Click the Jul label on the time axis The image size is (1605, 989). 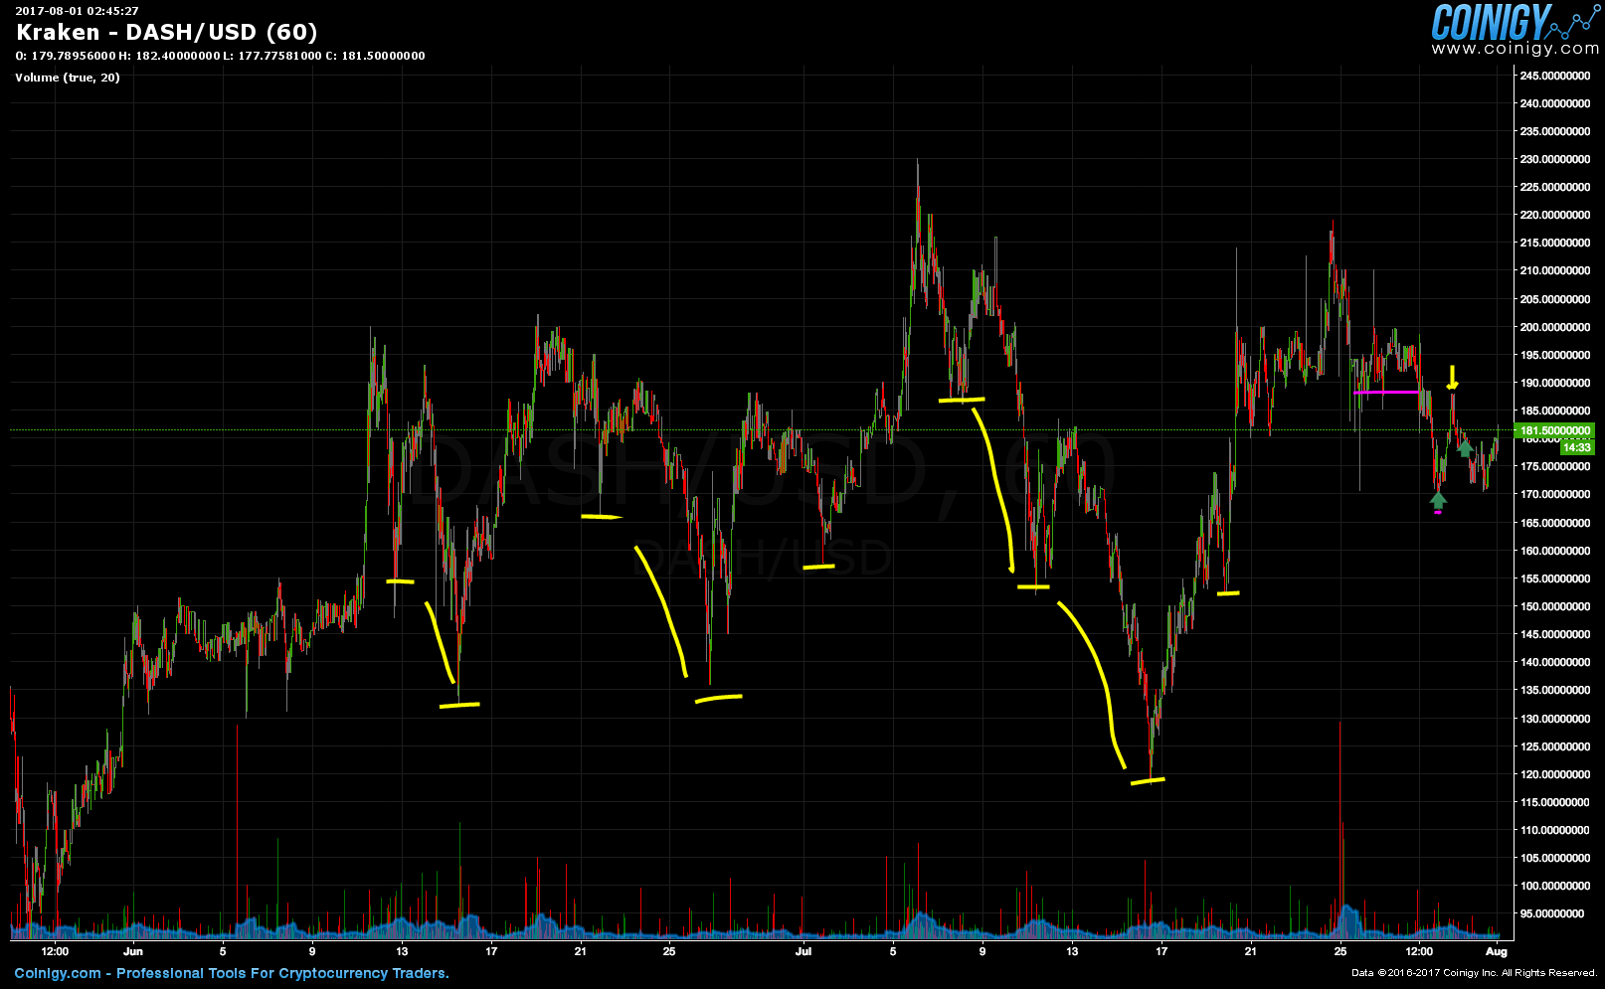click(x=803, y=951)
